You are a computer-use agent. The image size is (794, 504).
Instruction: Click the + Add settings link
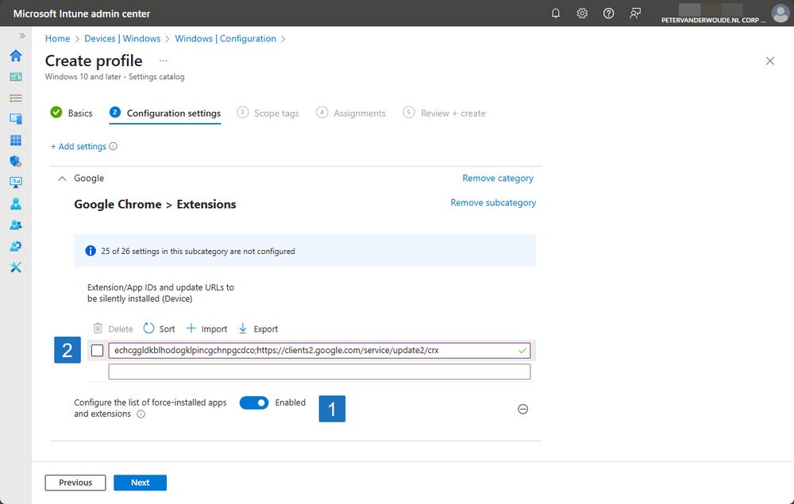pos(79,146)
